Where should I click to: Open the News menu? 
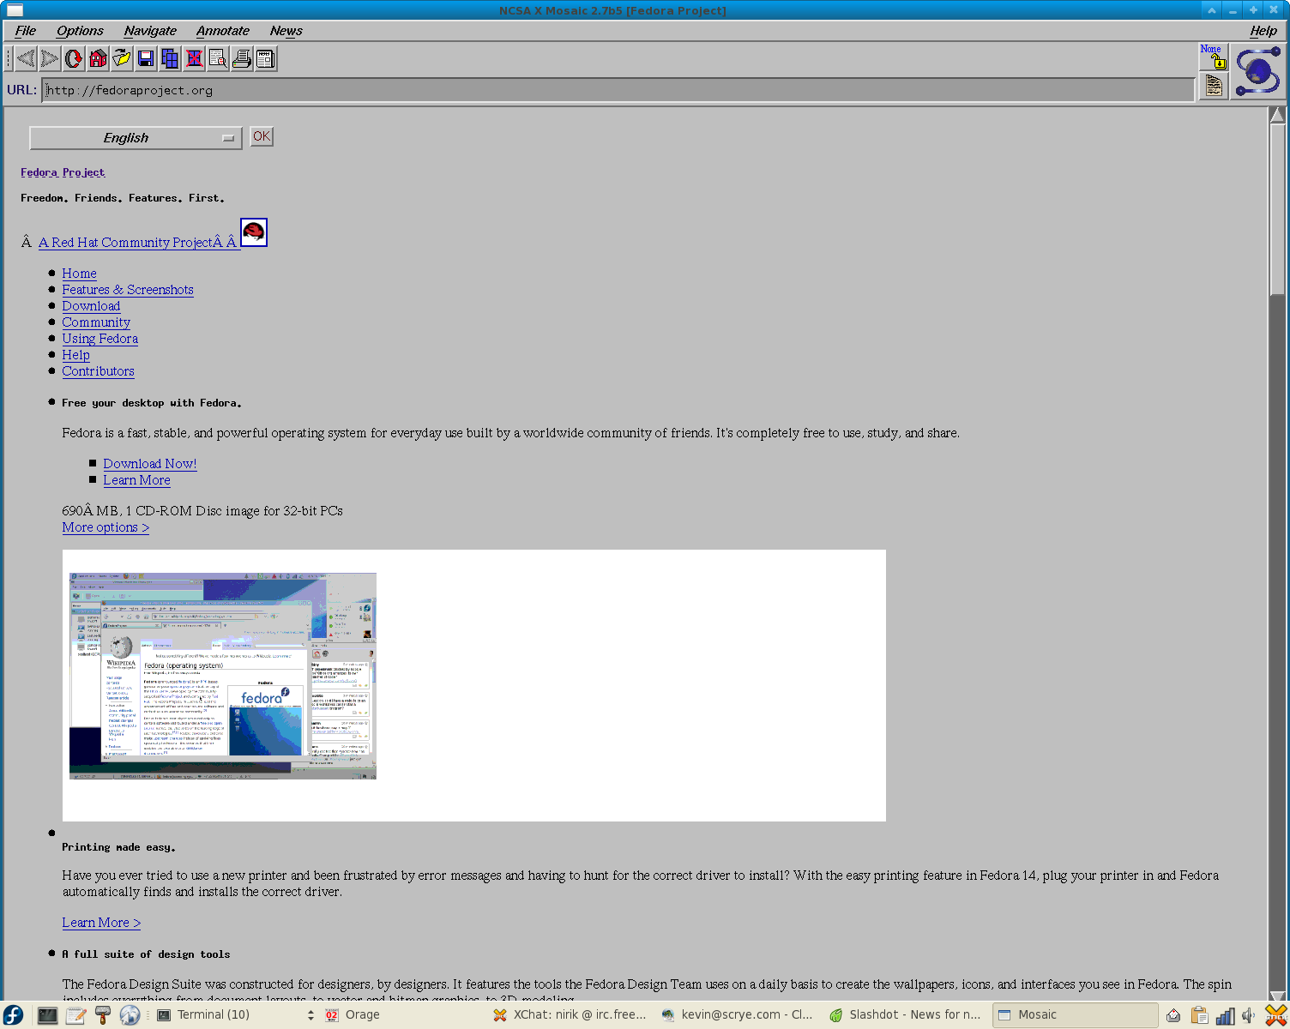coord(286,31)
